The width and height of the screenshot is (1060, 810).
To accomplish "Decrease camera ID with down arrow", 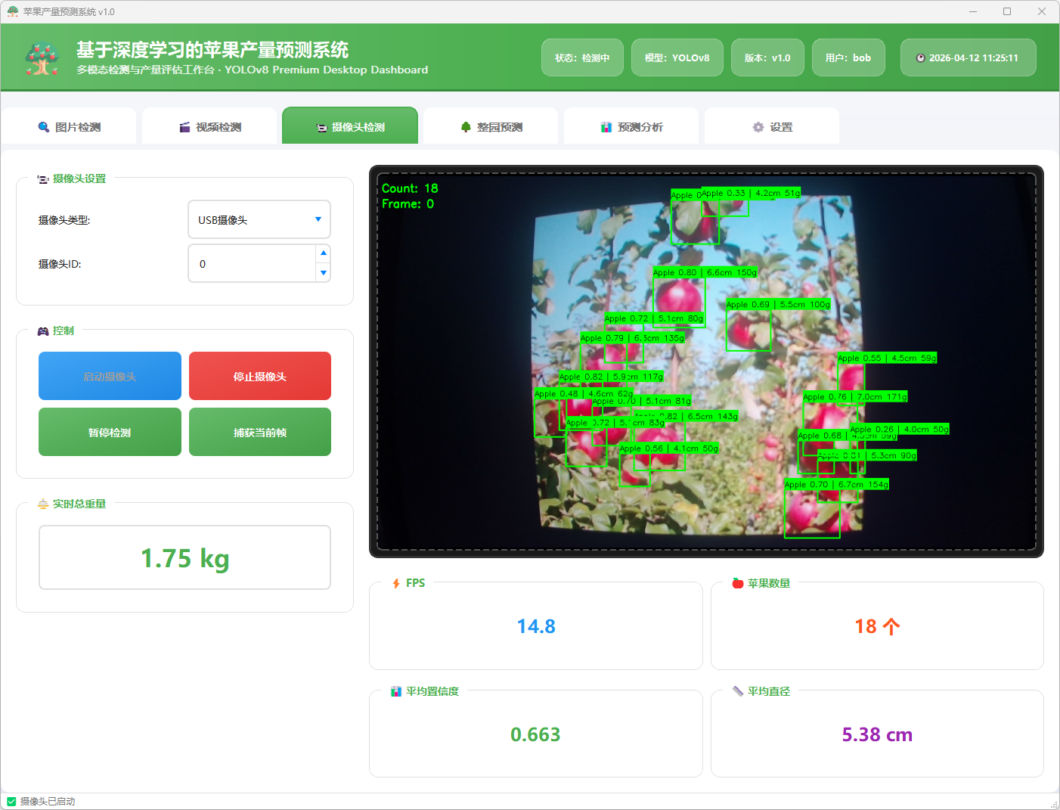I will coord(324,273).
